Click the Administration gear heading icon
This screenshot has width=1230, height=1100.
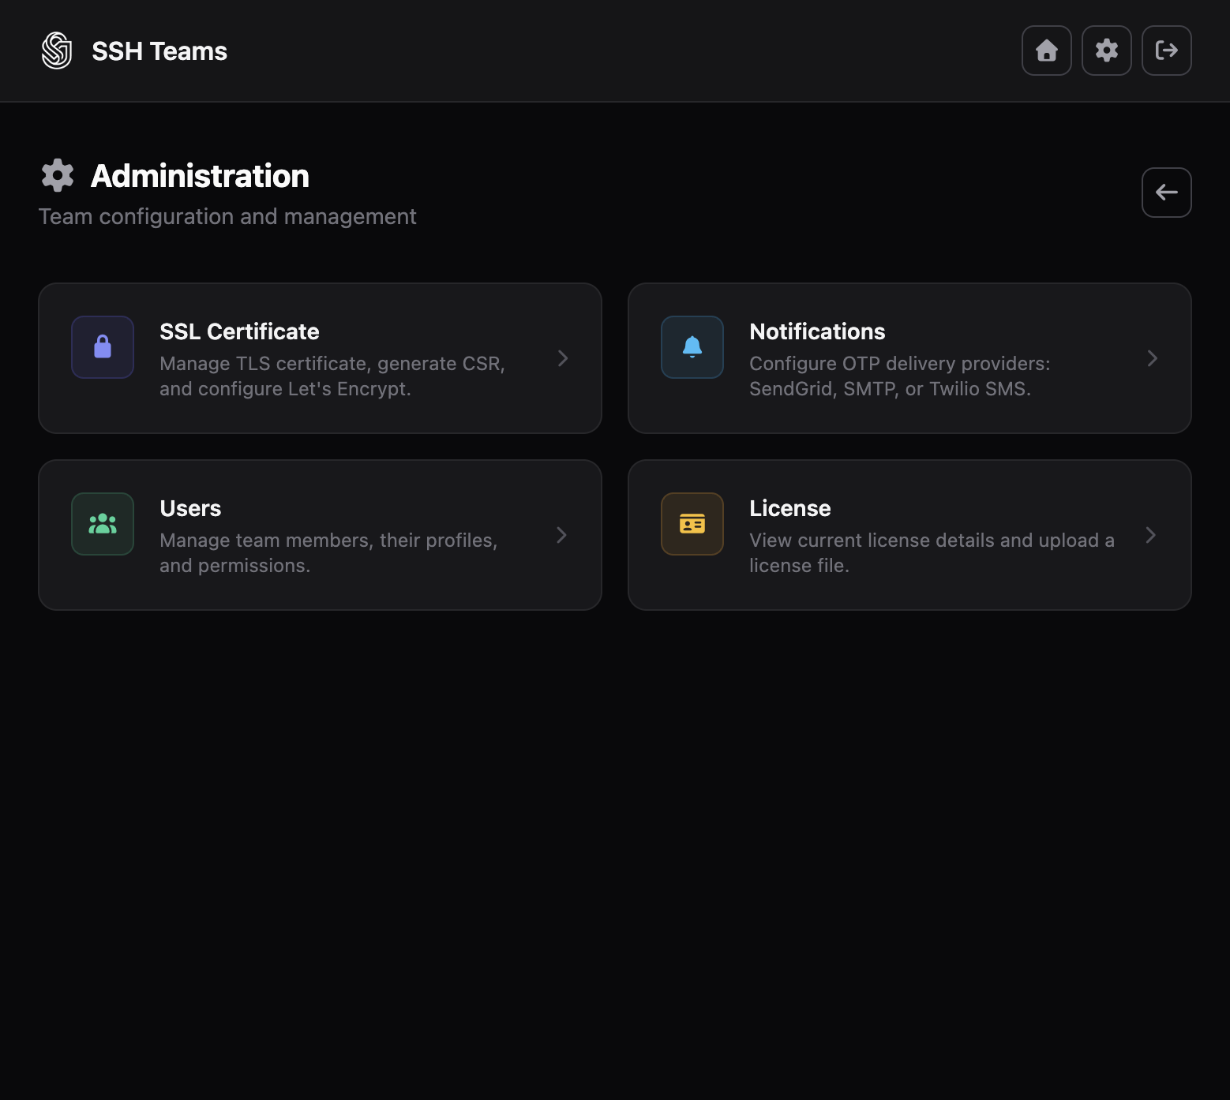(58, 175)
